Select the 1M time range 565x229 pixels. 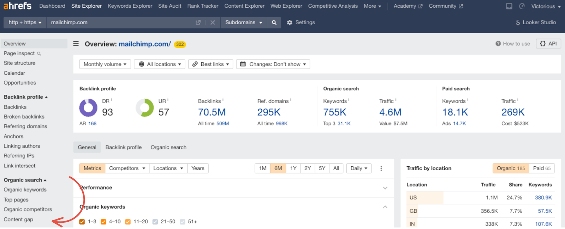coord(262,168)
